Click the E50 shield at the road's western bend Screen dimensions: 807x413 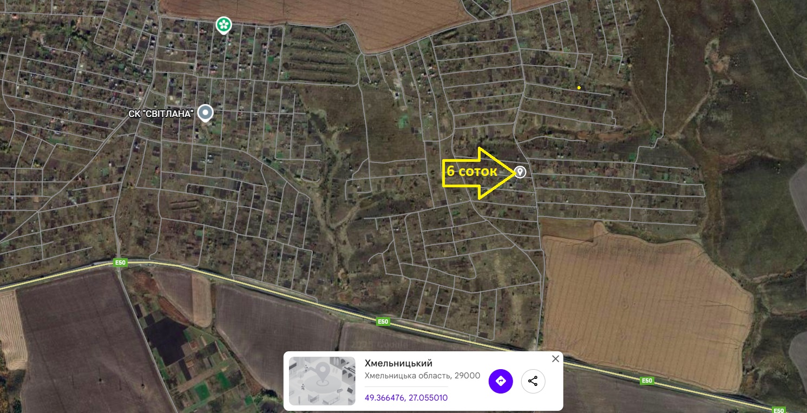[120, 263]
